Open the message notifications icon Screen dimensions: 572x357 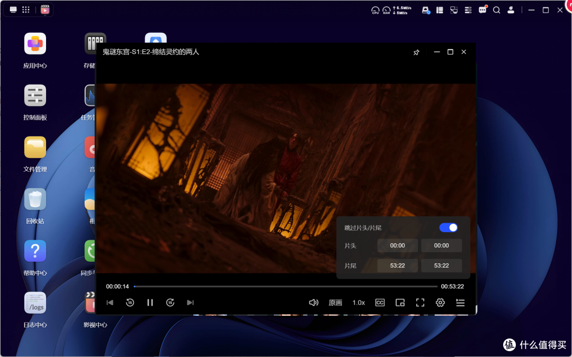tap(482, 10)
